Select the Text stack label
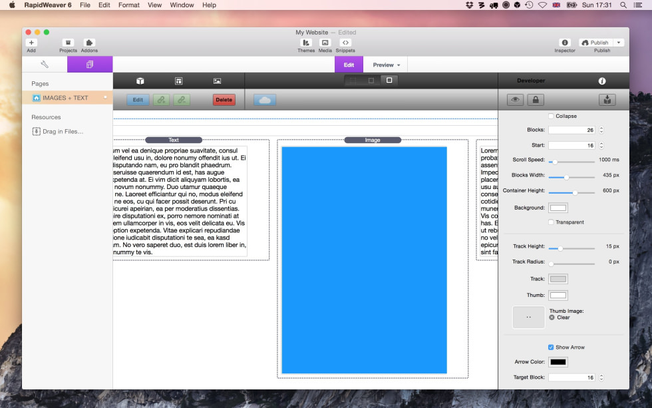 click(x=174, y=140)
